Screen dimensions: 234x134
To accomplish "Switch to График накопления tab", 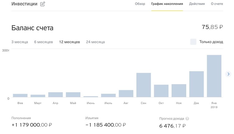I will click(167, 4).
